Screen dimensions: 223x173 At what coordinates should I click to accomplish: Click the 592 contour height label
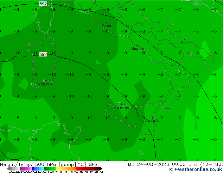[x=43, y=4]
